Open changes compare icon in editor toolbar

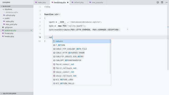click(x=158, y=2)
